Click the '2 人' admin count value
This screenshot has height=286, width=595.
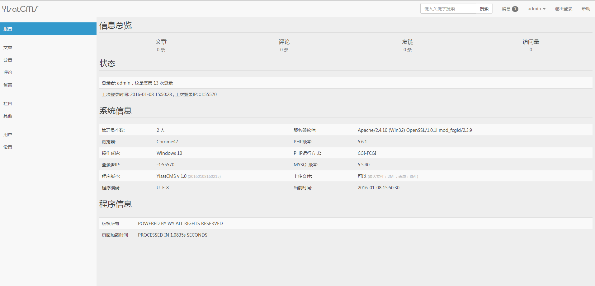161,130
